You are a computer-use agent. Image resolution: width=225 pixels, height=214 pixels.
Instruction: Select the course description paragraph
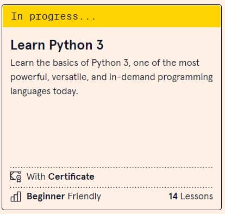pos(111,77)
